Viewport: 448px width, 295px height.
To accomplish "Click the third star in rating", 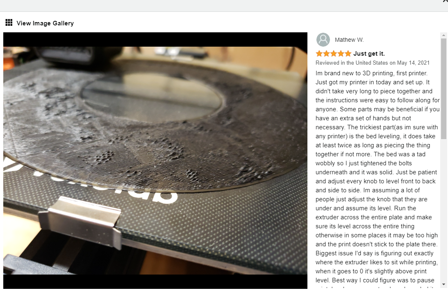I will click(x=333, y=54).
